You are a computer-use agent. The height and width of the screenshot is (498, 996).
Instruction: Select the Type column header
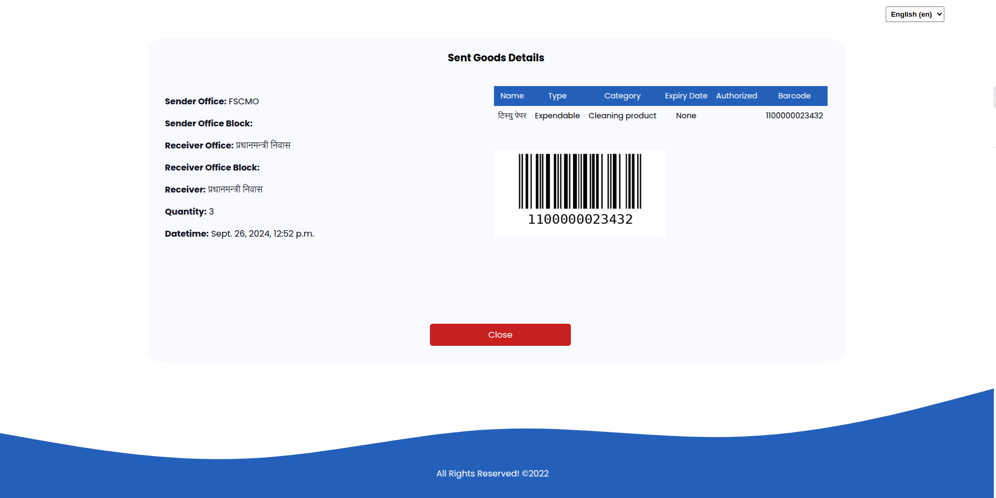click(x=557, y=96)
